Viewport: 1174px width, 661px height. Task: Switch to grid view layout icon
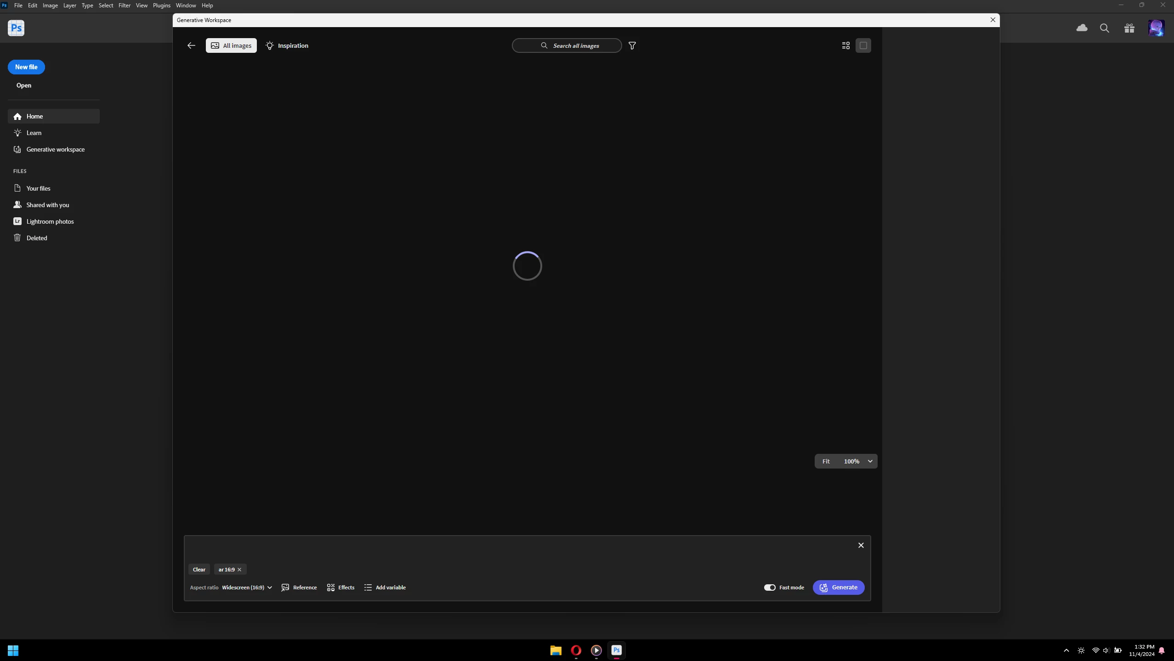click(845, 45)
